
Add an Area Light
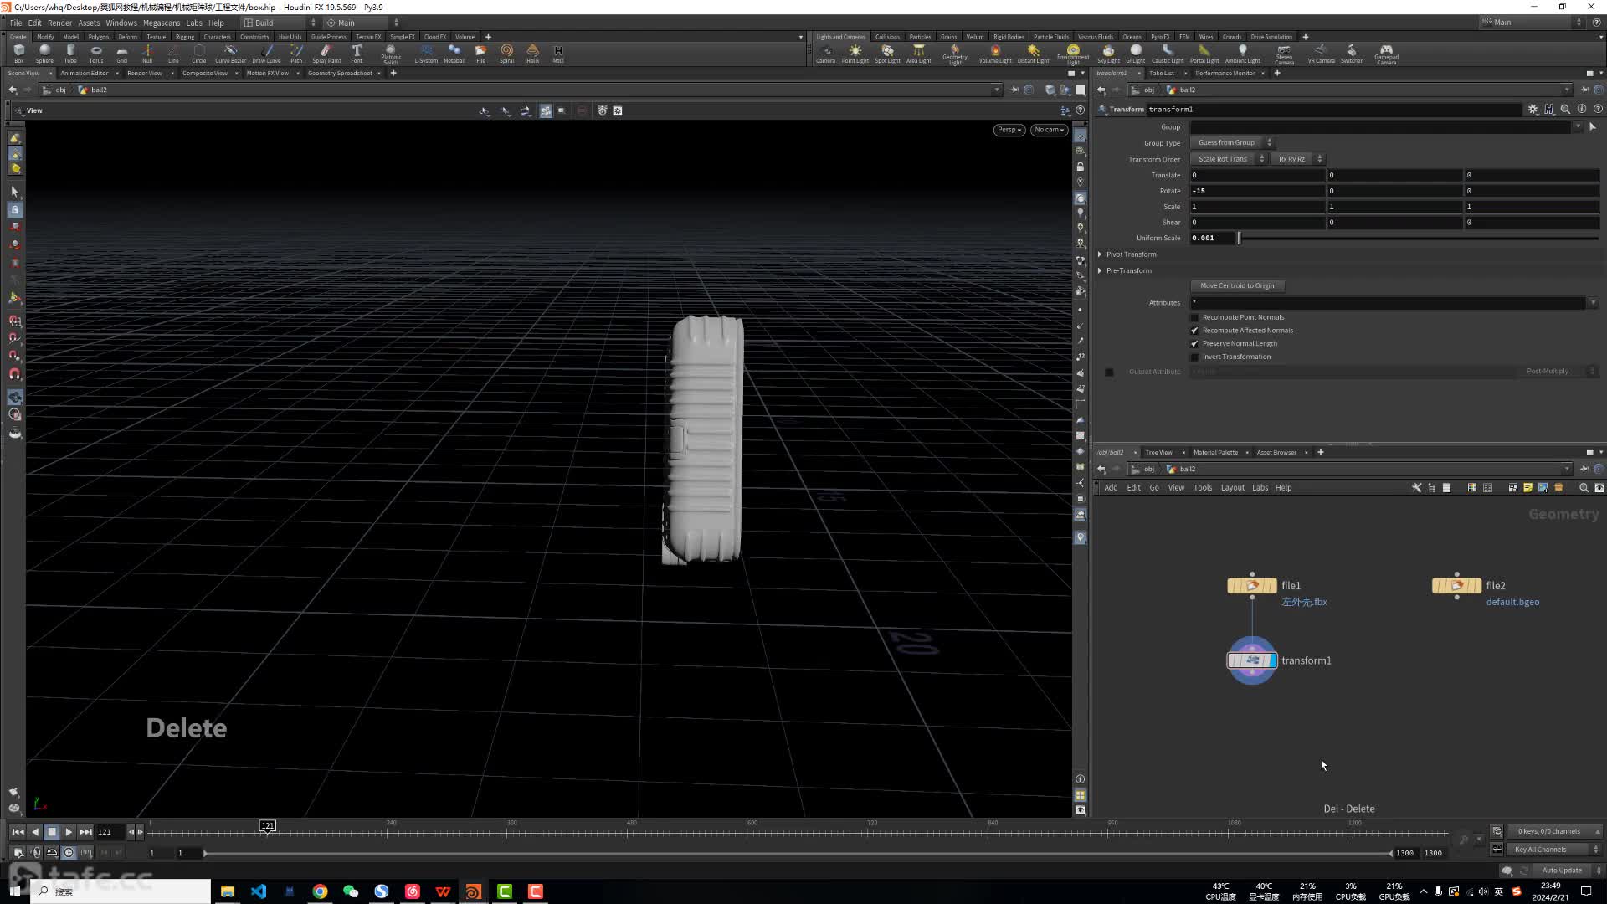pos(918,54)
